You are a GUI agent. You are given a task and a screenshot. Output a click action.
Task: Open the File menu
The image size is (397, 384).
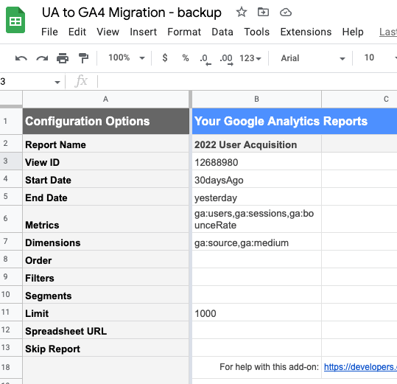coord(49,32)
